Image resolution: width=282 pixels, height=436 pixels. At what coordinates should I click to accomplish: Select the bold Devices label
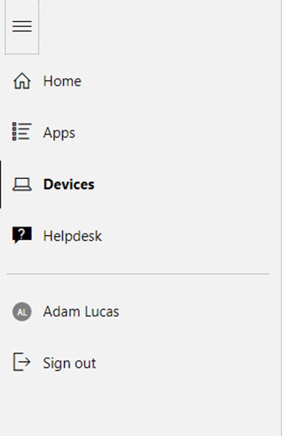pyautogui.click(x=69, y=184)
